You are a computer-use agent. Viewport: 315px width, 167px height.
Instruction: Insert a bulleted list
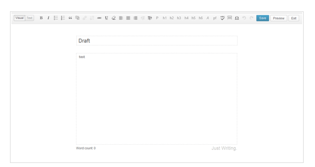click(x=56, y=18)
